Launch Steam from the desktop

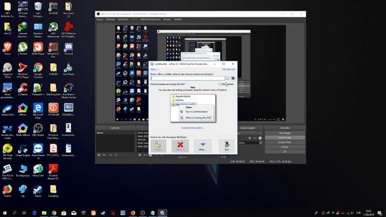coord(38,190)
